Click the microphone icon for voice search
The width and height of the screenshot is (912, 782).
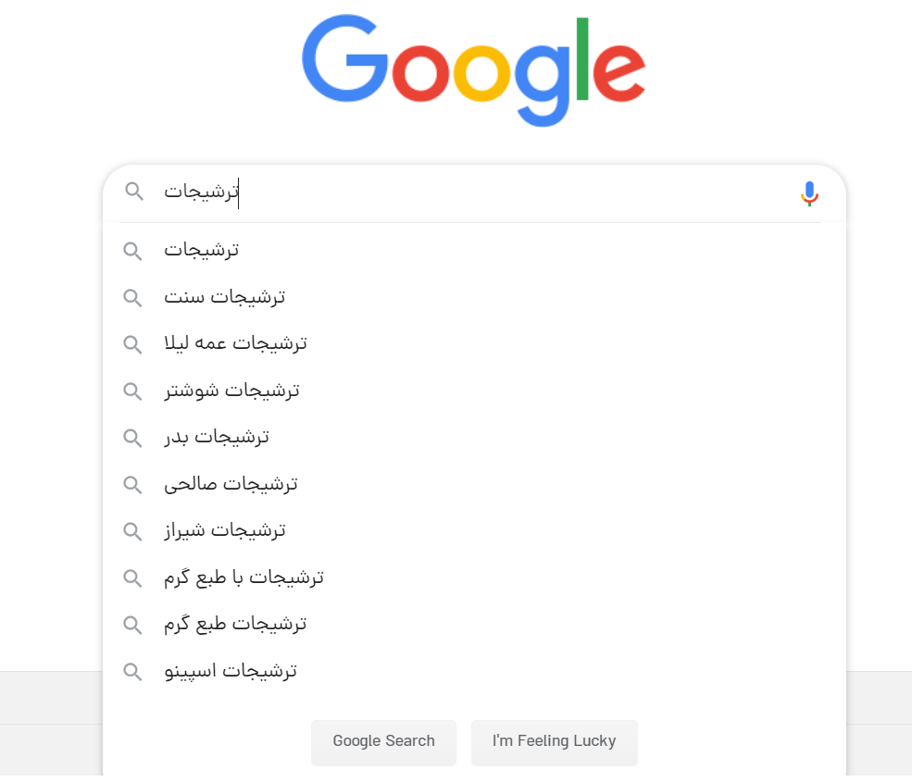[x=809, y=192]
